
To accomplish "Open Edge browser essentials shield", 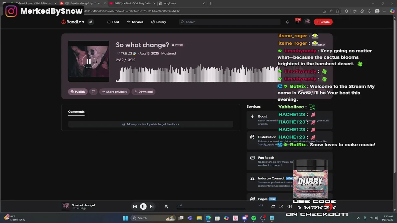I will pos(369,11).
